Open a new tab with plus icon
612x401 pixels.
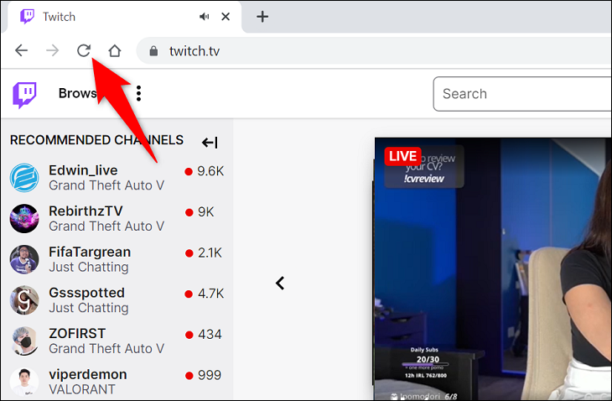262,17
